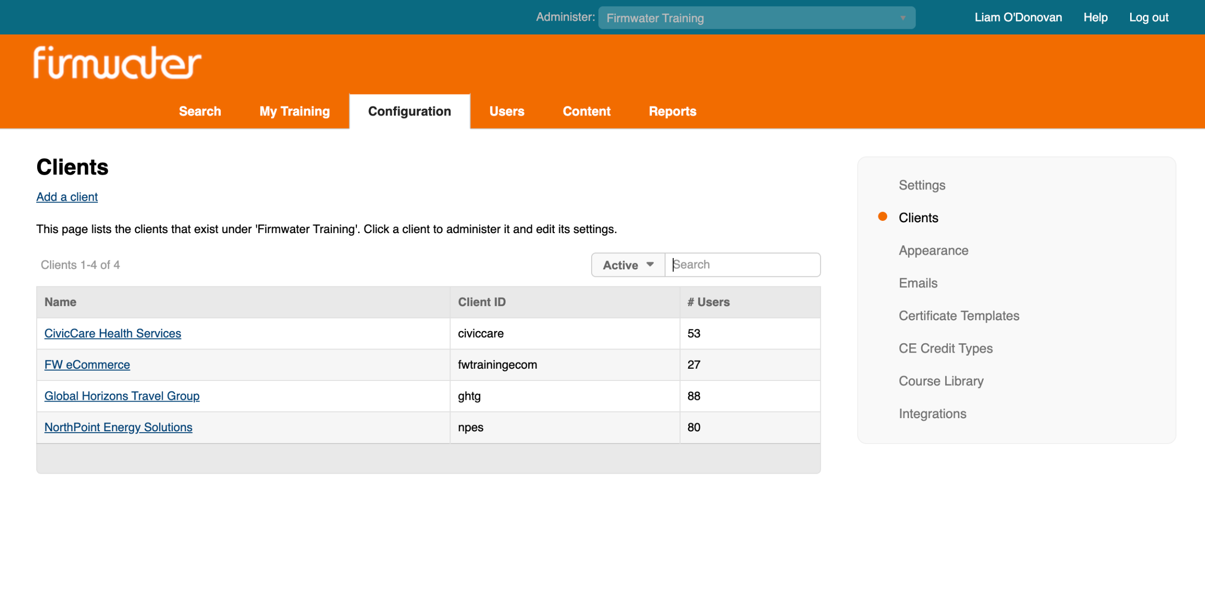Viewport: 1205px width, 614px height.
Task: Switch to the Users tab
Action: click(x=506, y=112)
